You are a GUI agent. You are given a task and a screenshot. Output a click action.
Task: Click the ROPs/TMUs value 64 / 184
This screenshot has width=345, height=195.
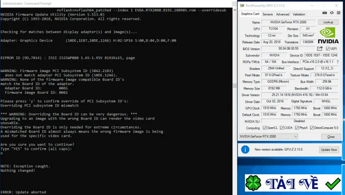tap(270, 62)
